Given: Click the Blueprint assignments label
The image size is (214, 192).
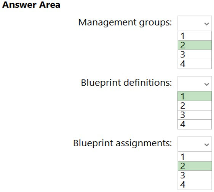Looking at the screenshot, I should click(x=123, y=143).
